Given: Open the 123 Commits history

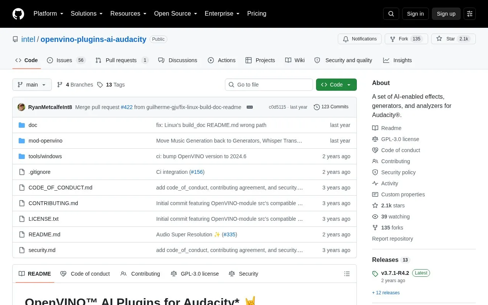Looking at the screenshot, I should coord(331,107).
